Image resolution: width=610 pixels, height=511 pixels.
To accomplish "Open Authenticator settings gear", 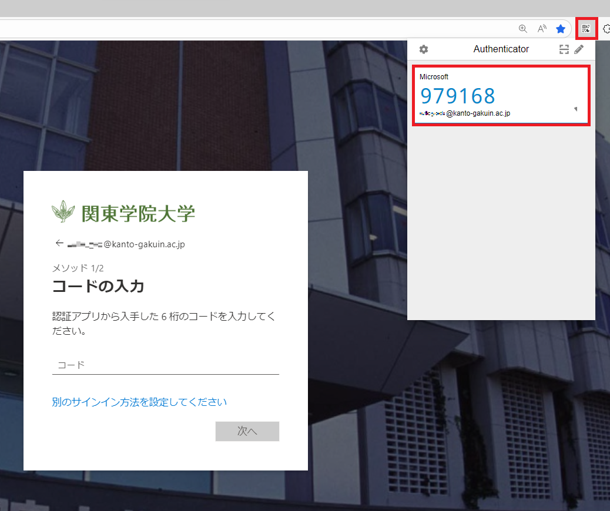I will pos(423,49).
